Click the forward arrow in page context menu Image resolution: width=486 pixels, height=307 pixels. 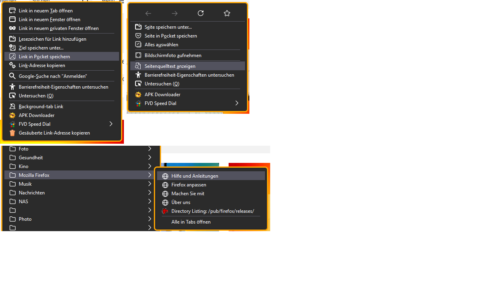pos(175,13)
